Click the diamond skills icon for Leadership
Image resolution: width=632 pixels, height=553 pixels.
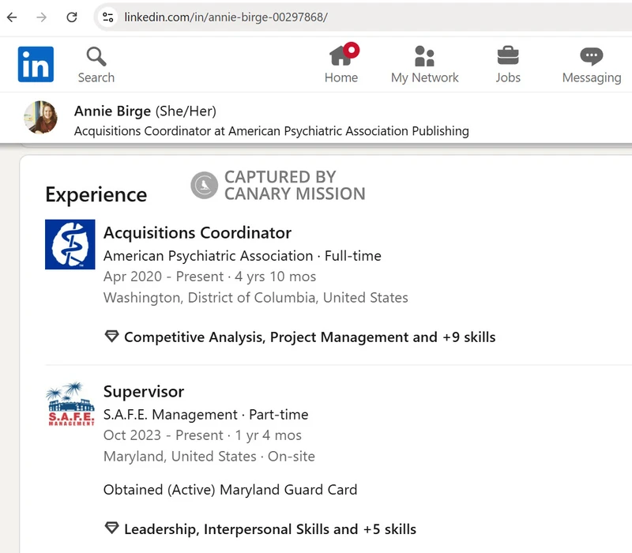click(111, 528)
